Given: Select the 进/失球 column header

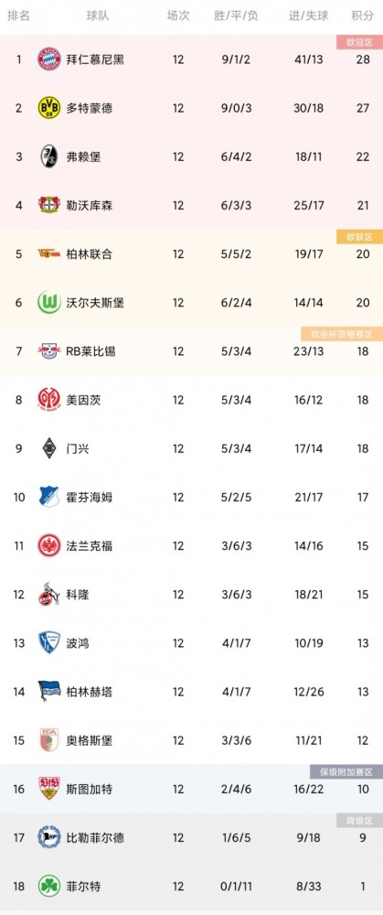Looking at the screenshot, I should click(x=309, y=16).
